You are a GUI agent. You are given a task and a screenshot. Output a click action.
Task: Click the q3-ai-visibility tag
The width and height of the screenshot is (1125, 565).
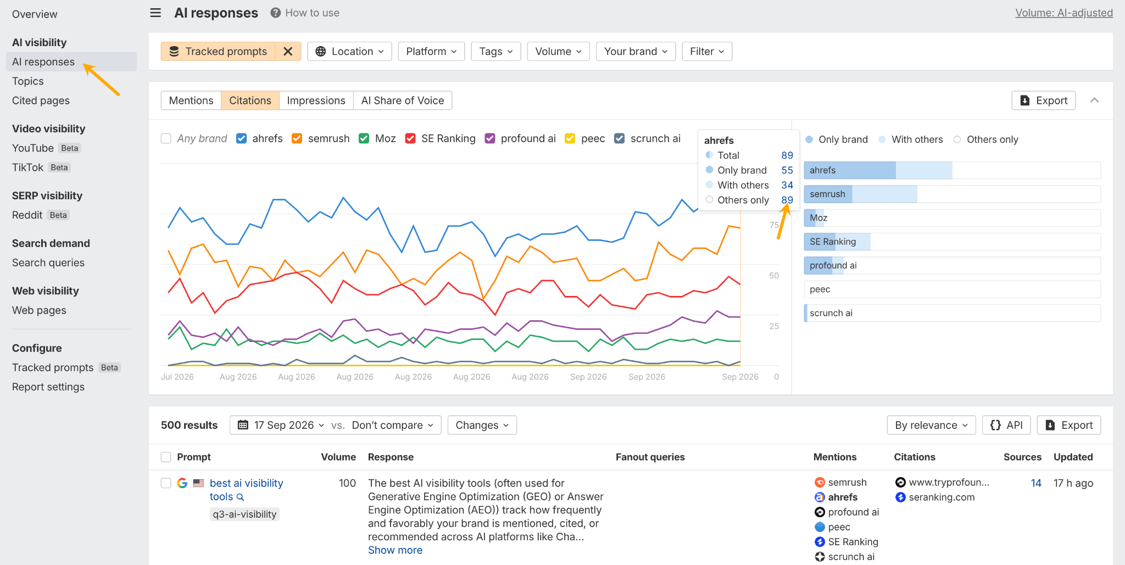pos(244,514)
